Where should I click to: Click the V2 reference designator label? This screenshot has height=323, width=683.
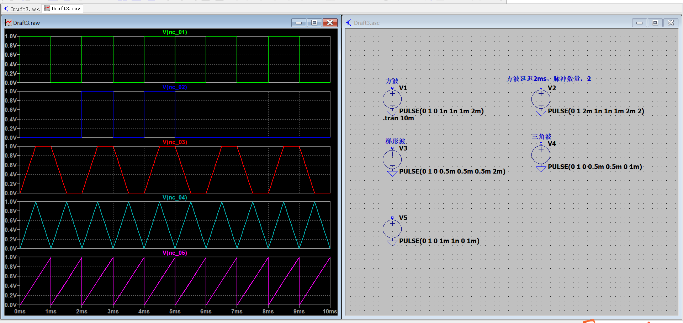(x=551, y=88)
